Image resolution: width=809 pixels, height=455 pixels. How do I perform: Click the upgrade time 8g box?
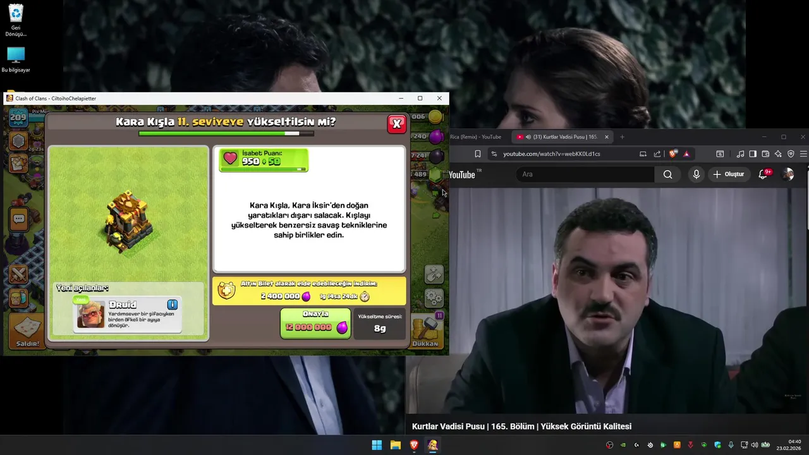tap(380, 324)
